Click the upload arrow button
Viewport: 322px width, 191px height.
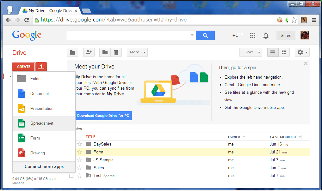(x=41, y=67)
